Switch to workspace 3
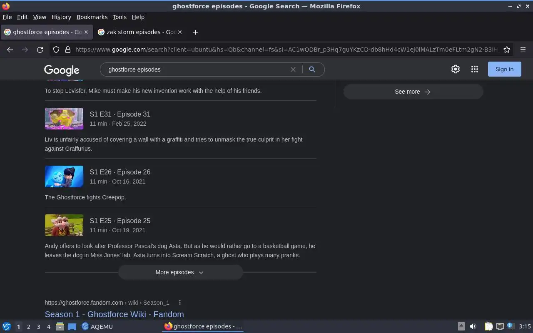 click(x=38, y=327)
